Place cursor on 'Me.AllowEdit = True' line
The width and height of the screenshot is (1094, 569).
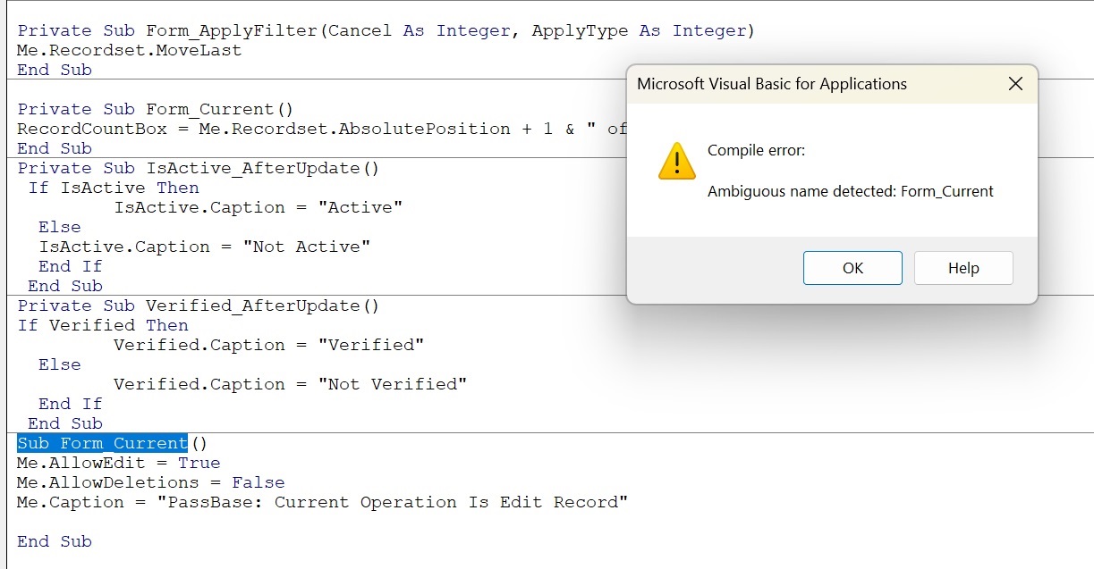pos(118,464)
